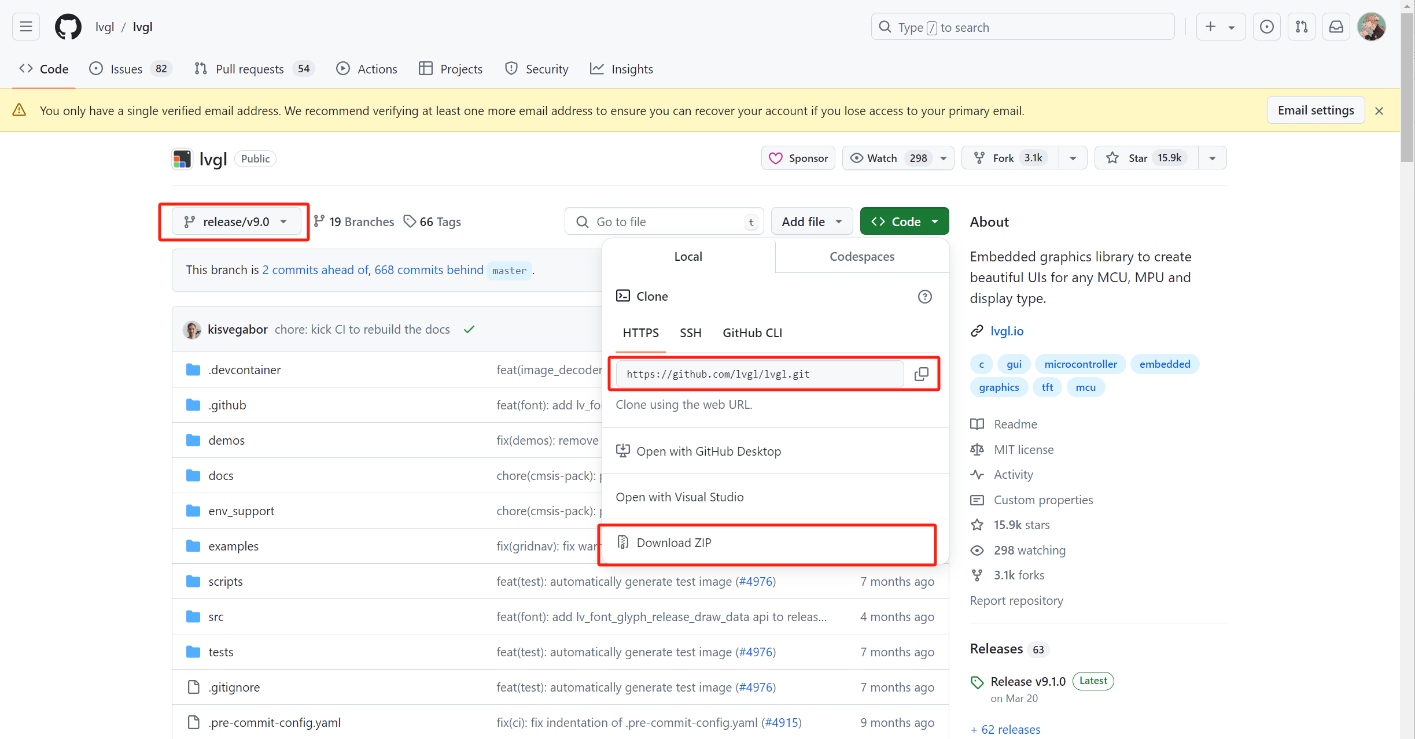Focus the Go to file search field
The image size is (1415, 739).
[x=664, y=221]
